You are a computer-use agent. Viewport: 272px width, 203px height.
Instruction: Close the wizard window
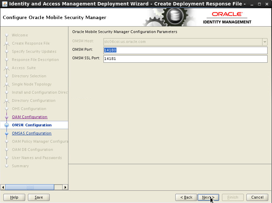(267, 4)
